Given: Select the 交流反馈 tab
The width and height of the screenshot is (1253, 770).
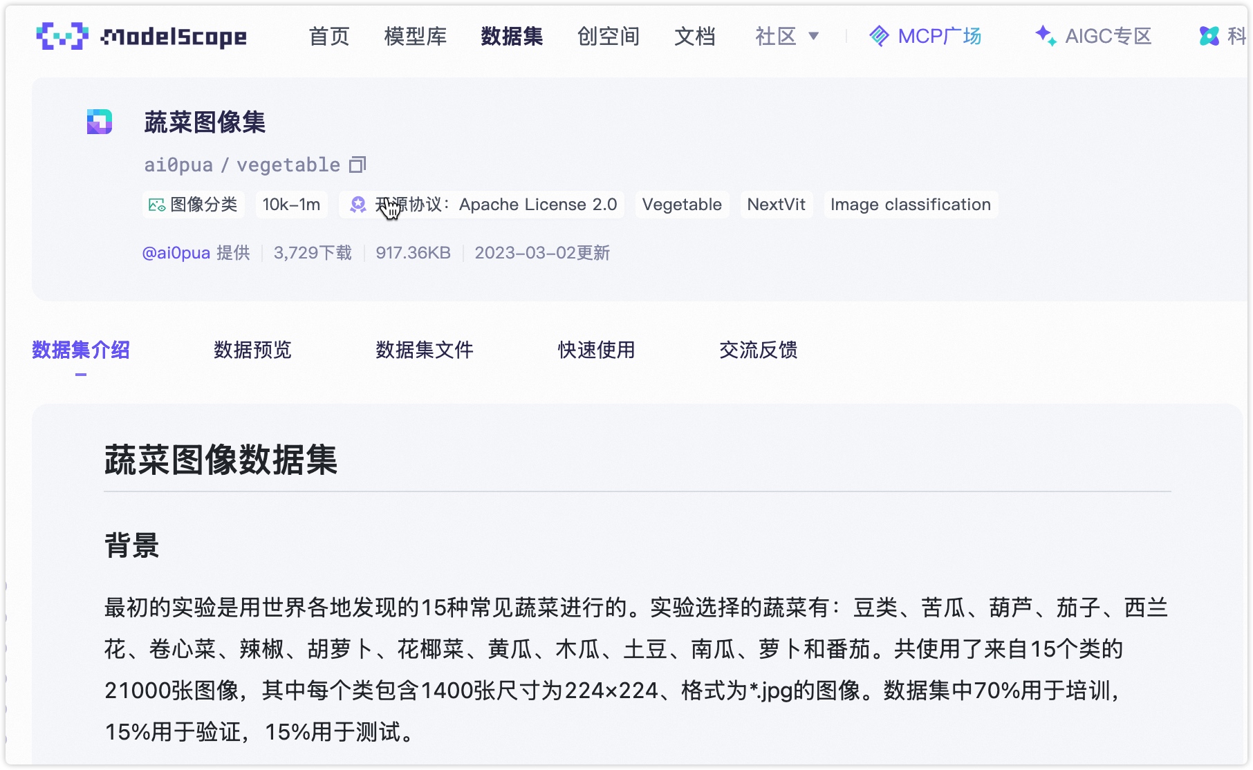Looking at the screenshot, I should click(758, 350).
